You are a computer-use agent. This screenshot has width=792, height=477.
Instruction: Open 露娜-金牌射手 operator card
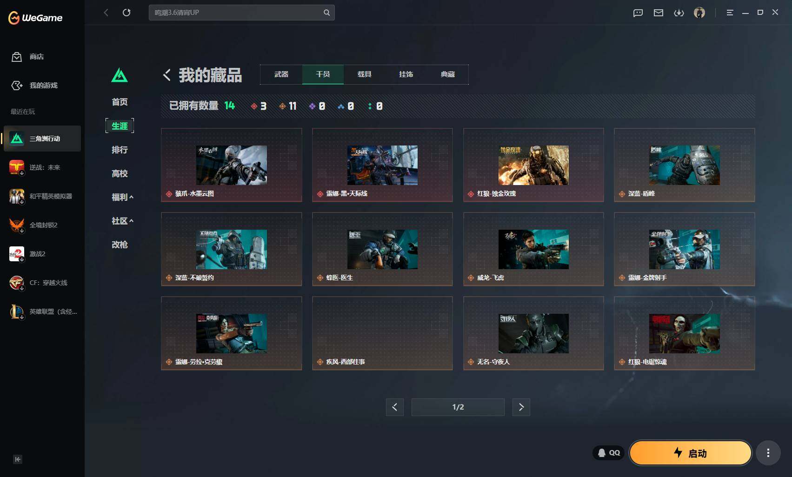point(685,249)
